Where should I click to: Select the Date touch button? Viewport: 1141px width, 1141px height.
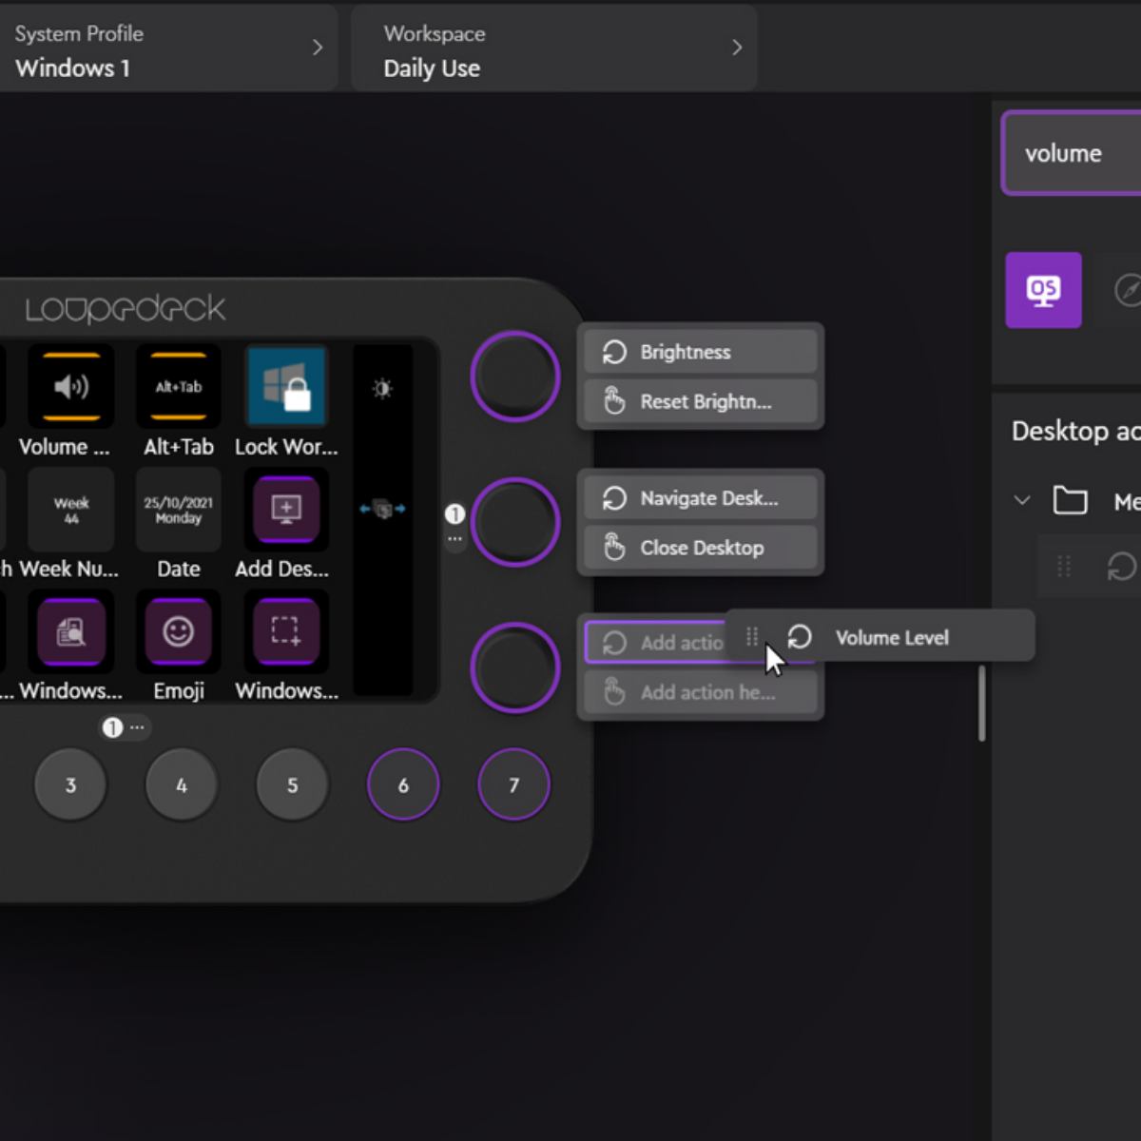point(179,510)
